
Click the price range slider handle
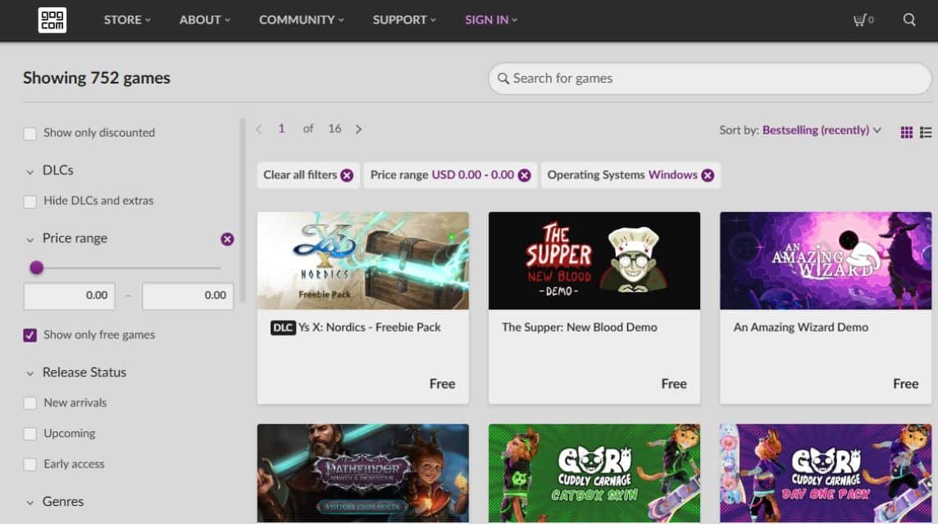pyautogui.click(x=36, y=268)
